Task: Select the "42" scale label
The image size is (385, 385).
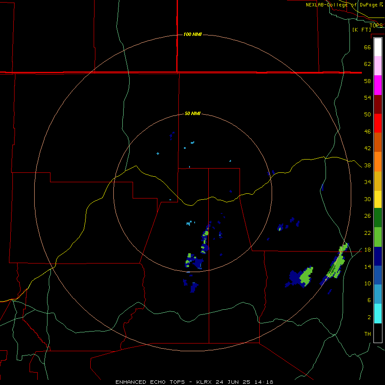Action: 367,148
